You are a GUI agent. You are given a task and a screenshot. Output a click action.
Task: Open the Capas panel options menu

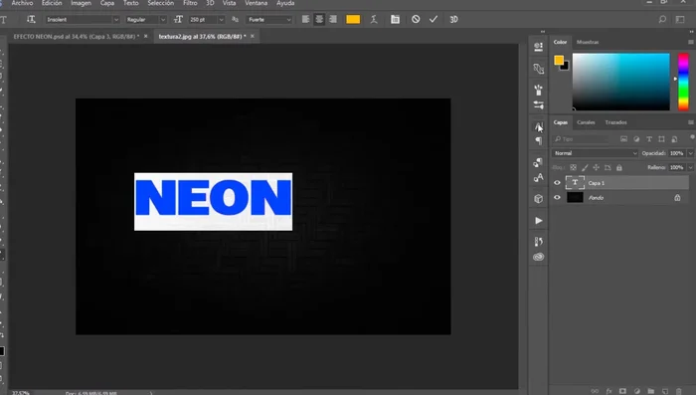[691, 122]
